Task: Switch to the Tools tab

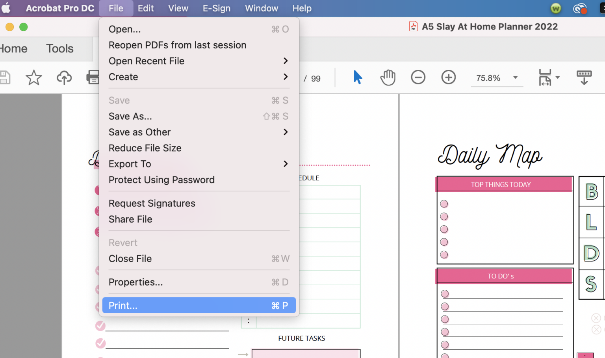Action: tap(59, 48)
